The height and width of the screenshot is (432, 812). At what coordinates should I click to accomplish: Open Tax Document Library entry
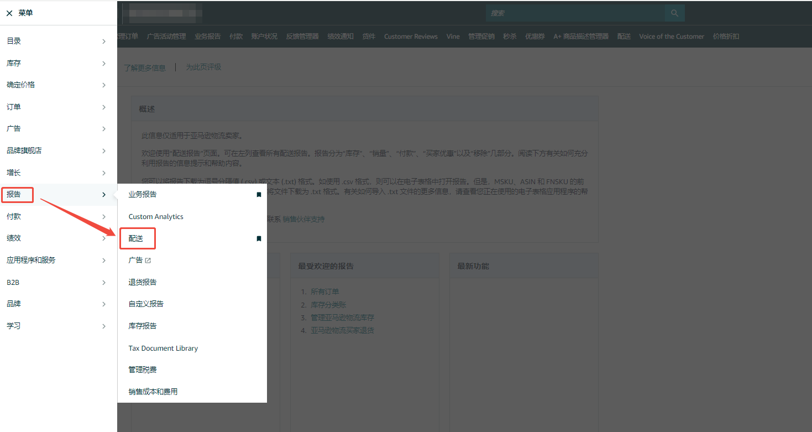163,348
